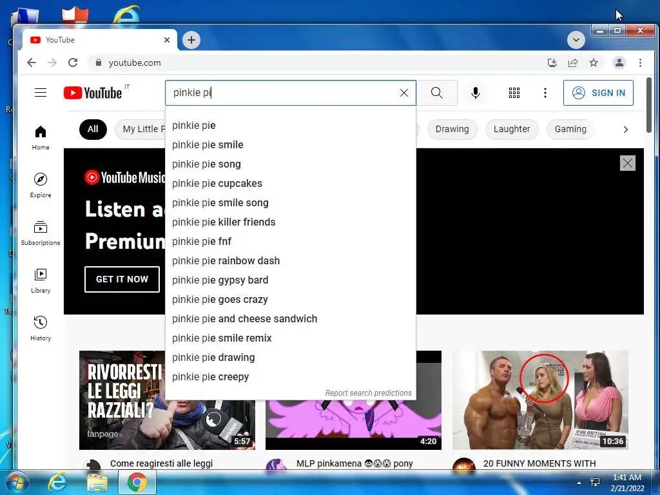Choose suggestion 'pinkie pie killer friends'
The image size is (660, 495).
coord(291,222)
